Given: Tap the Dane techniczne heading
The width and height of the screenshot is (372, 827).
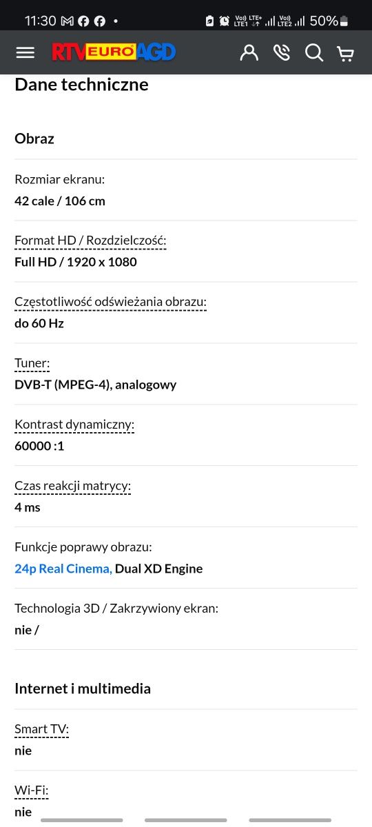Looking at the screenshot, I should (x=81, y=85).
